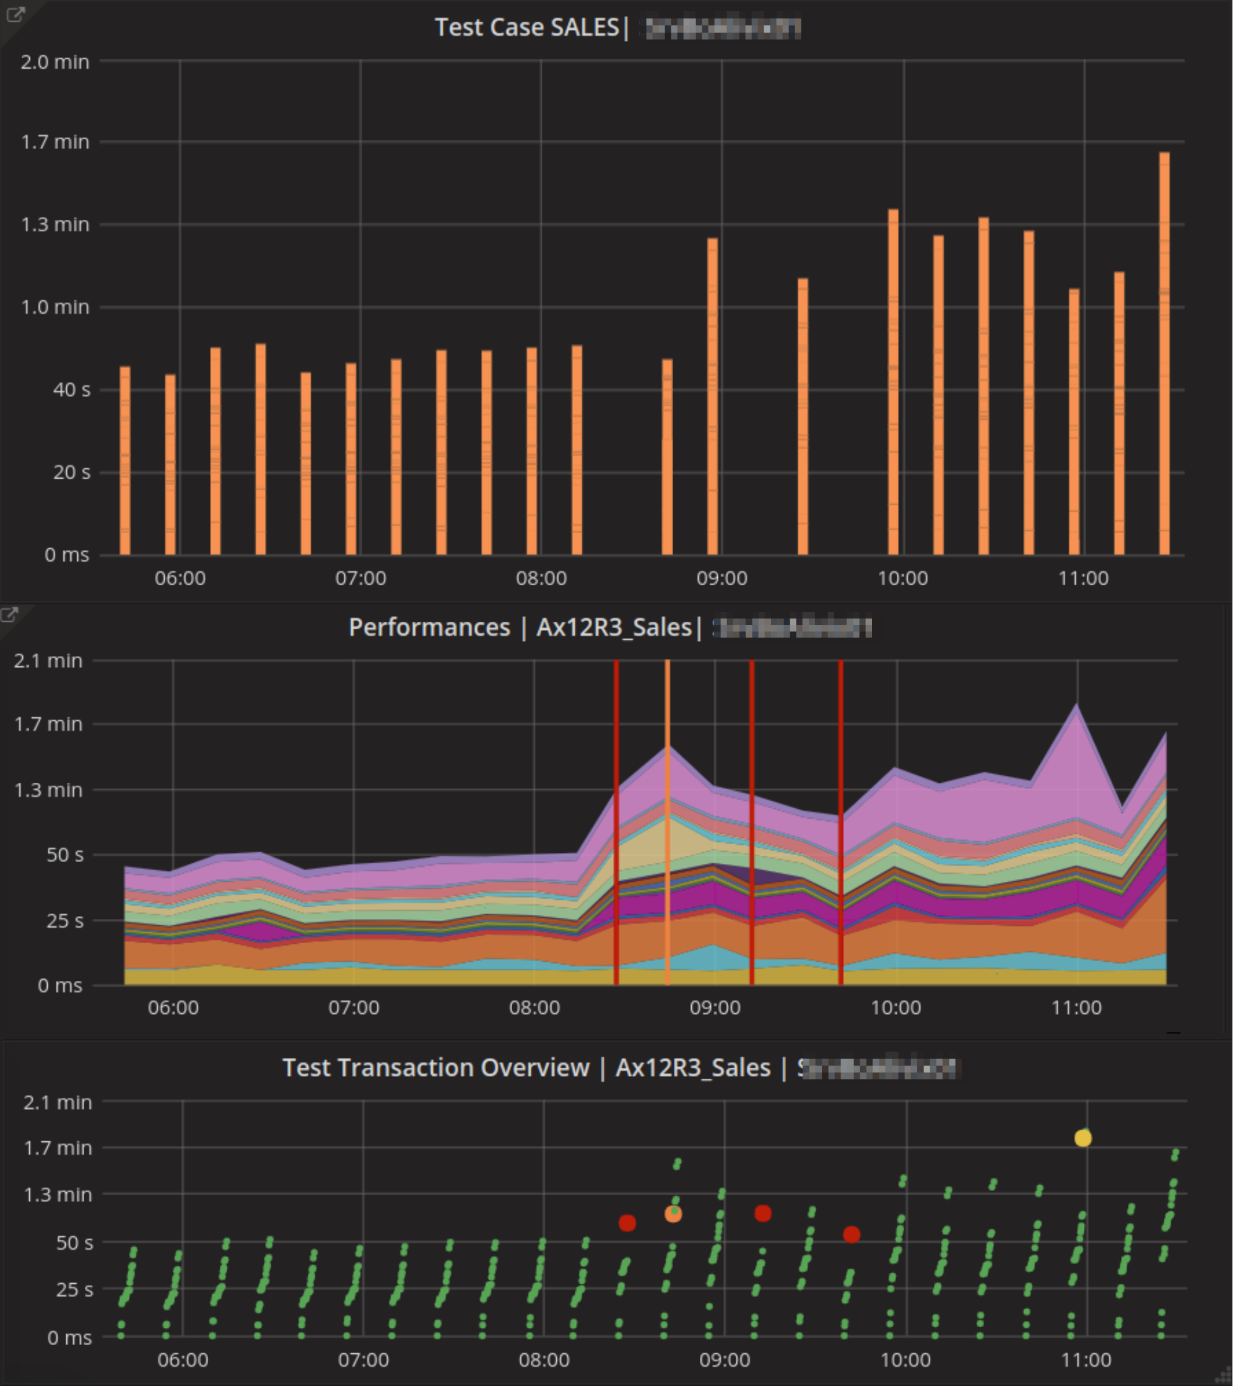Screen dimensions: 1238x1386
Task: Open external link icon on Test Case SALES panel
Action: click(14, 14)
